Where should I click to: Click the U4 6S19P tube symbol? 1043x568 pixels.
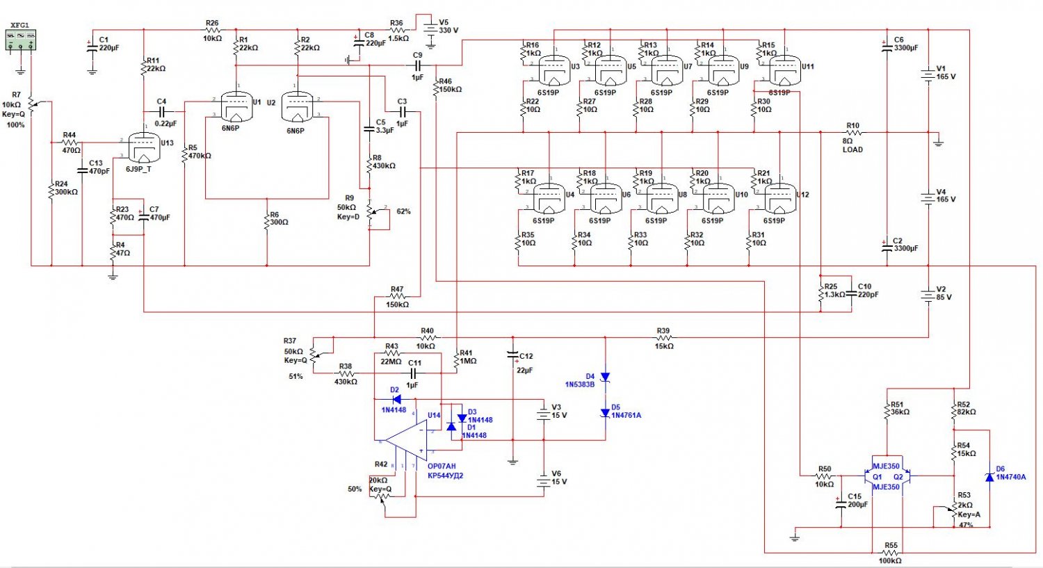[549, 199]
